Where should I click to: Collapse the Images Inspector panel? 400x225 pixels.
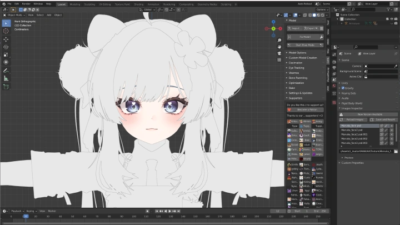click(x=352, y=108)
